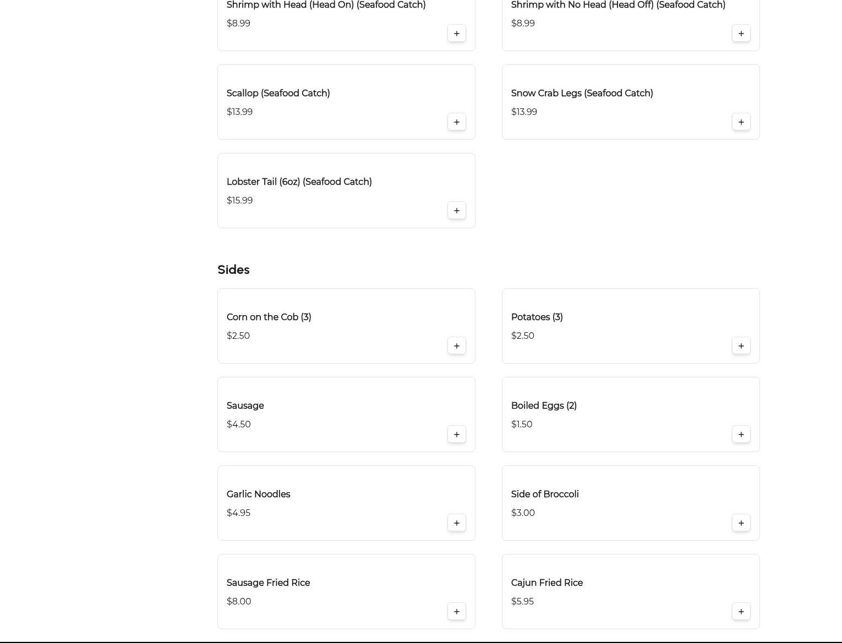Open Garlic Noodles item name
This screenshot has width=842, height=643.
(x=258, y=494)
